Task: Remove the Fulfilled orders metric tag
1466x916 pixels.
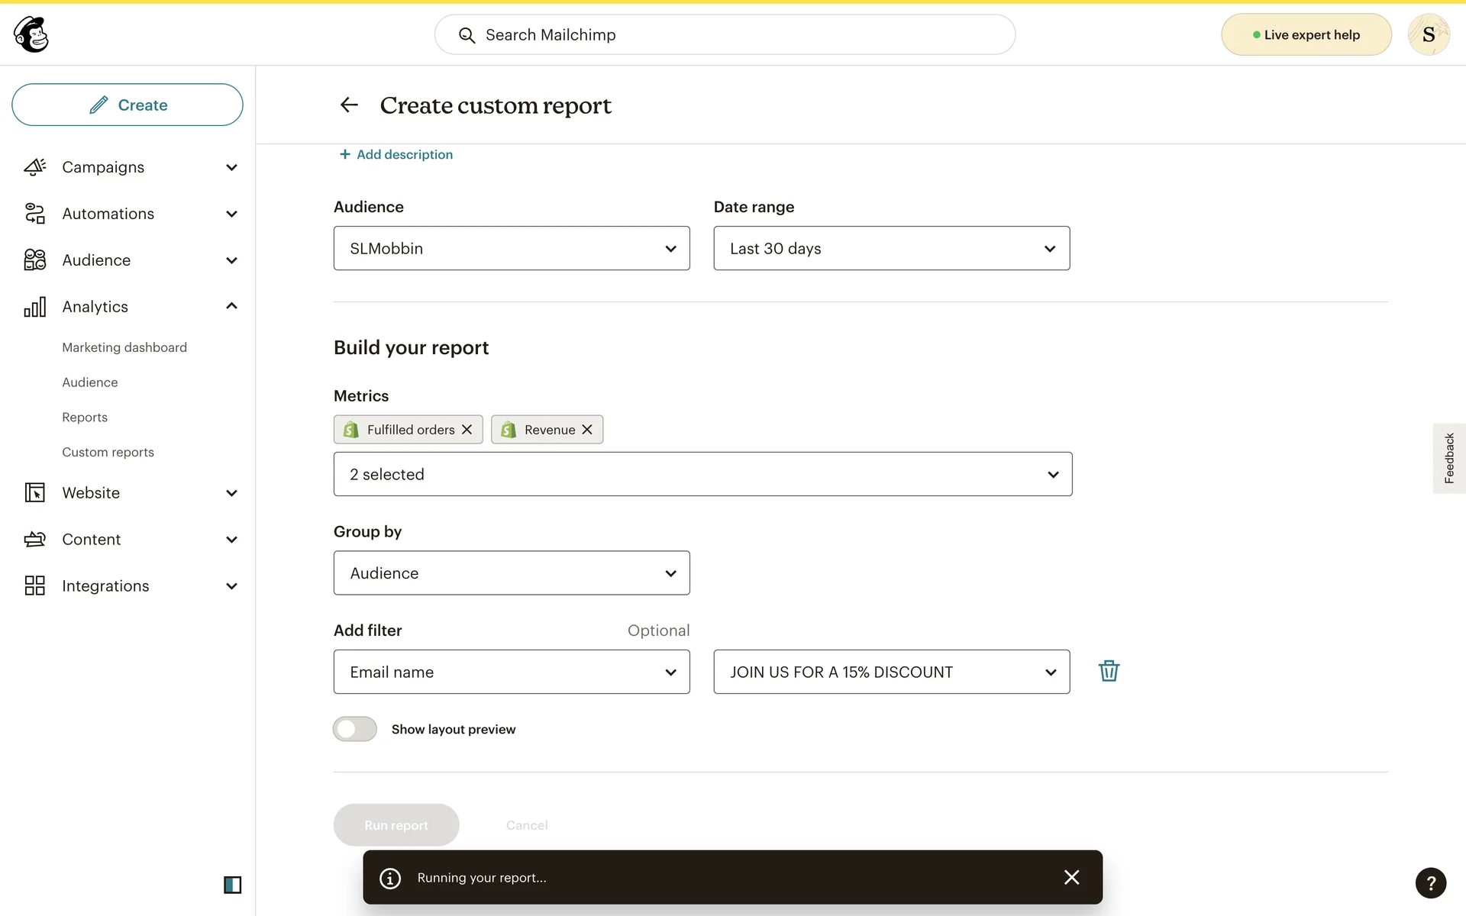Action: [467, 430]
